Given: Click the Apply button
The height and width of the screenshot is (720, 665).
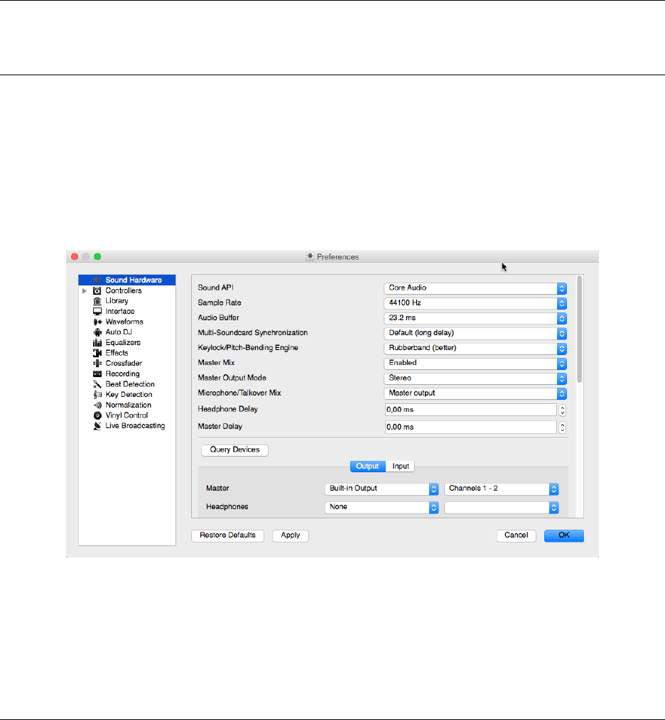Looking at the screenshot, I should 291,535.
